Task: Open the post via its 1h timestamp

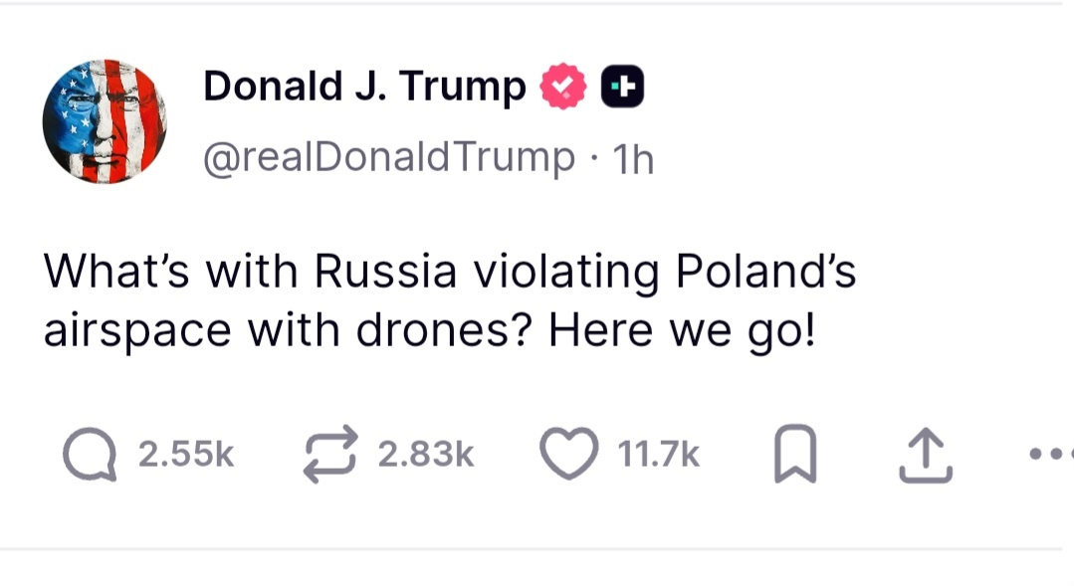Action: pos(636,155)
